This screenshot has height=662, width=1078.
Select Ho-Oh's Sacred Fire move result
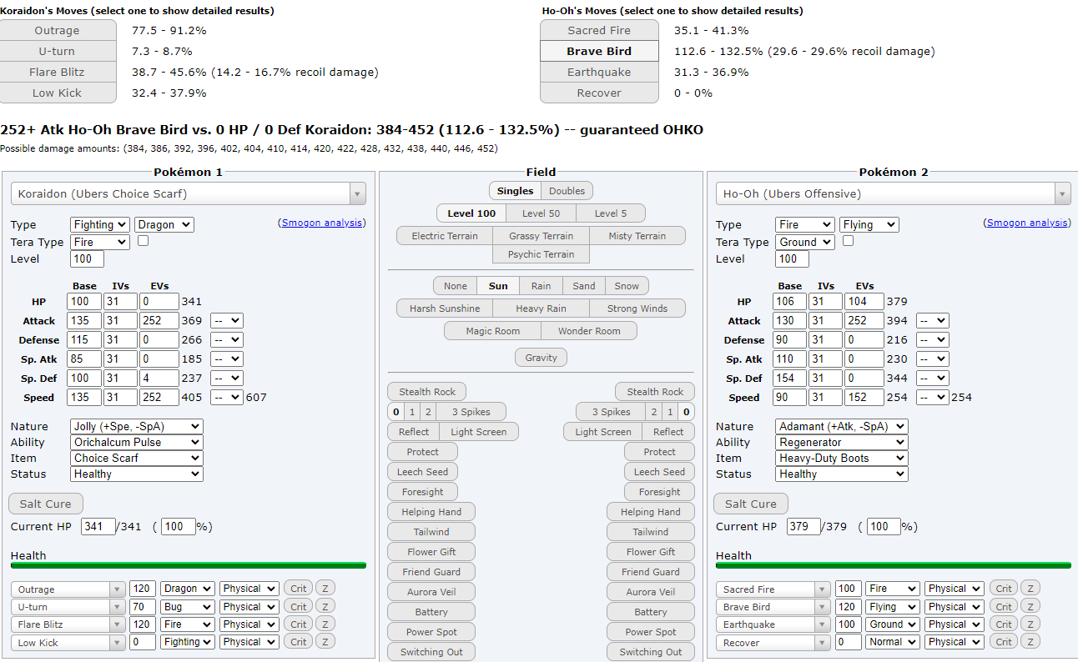click(x=599, y=30)
